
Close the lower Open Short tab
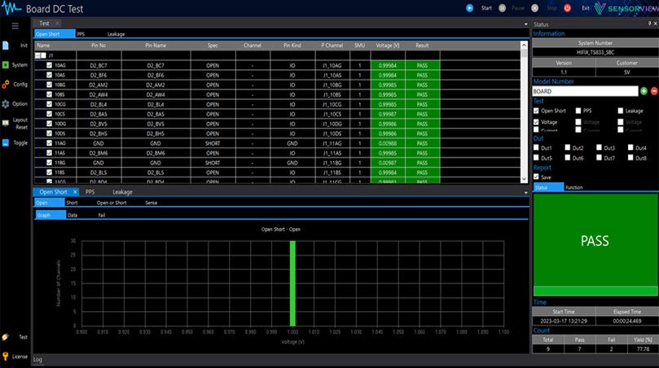click(x=75, y=192)
